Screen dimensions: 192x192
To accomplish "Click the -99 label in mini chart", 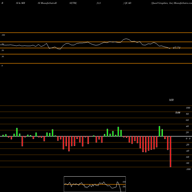I will pos(124,182).
